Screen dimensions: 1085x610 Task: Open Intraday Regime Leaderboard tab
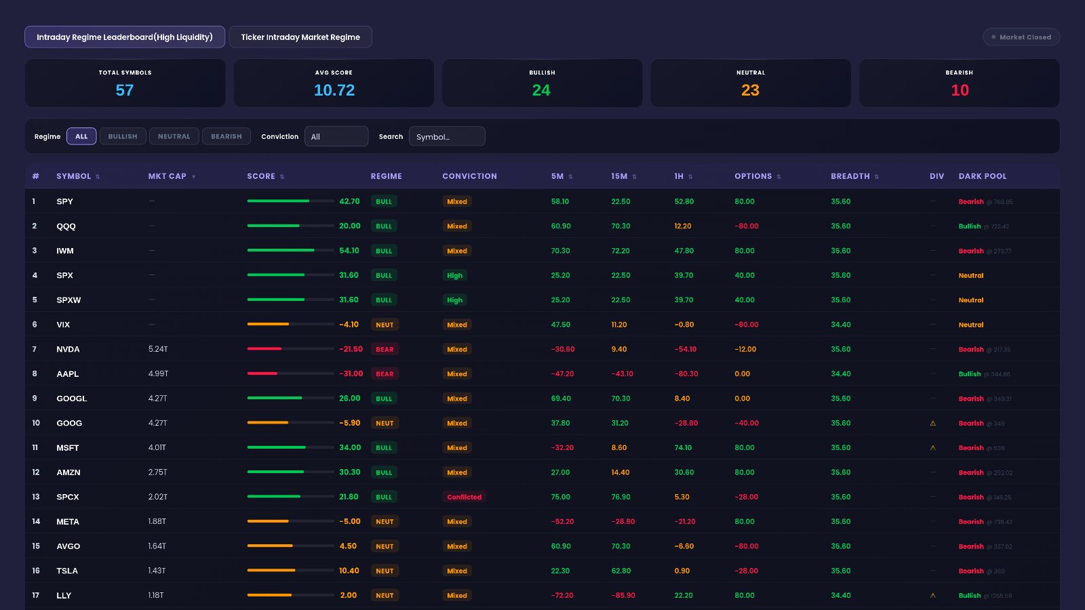[x=125, y=37]
